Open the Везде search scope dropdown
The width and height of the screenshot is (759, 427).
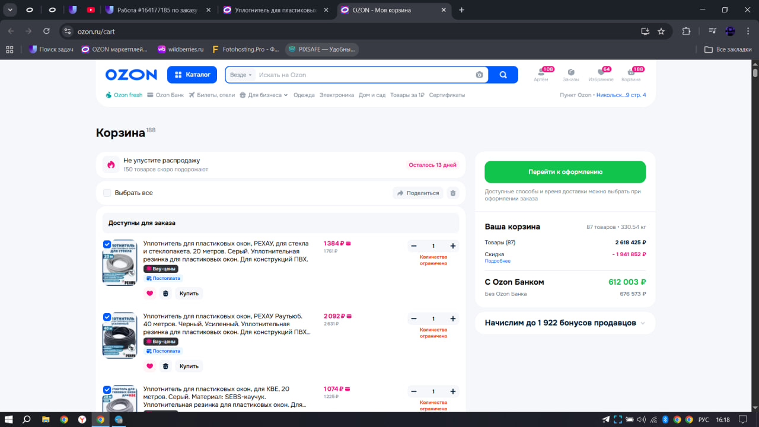[241, 75]
